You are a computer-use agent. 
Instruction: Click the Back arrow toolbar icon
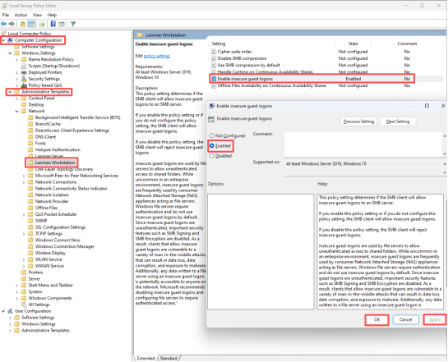tap(4, 24)
